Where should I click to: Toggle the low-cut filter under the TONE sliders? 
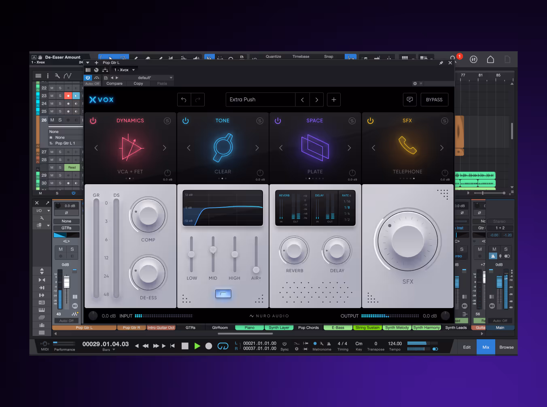(223, 294)
